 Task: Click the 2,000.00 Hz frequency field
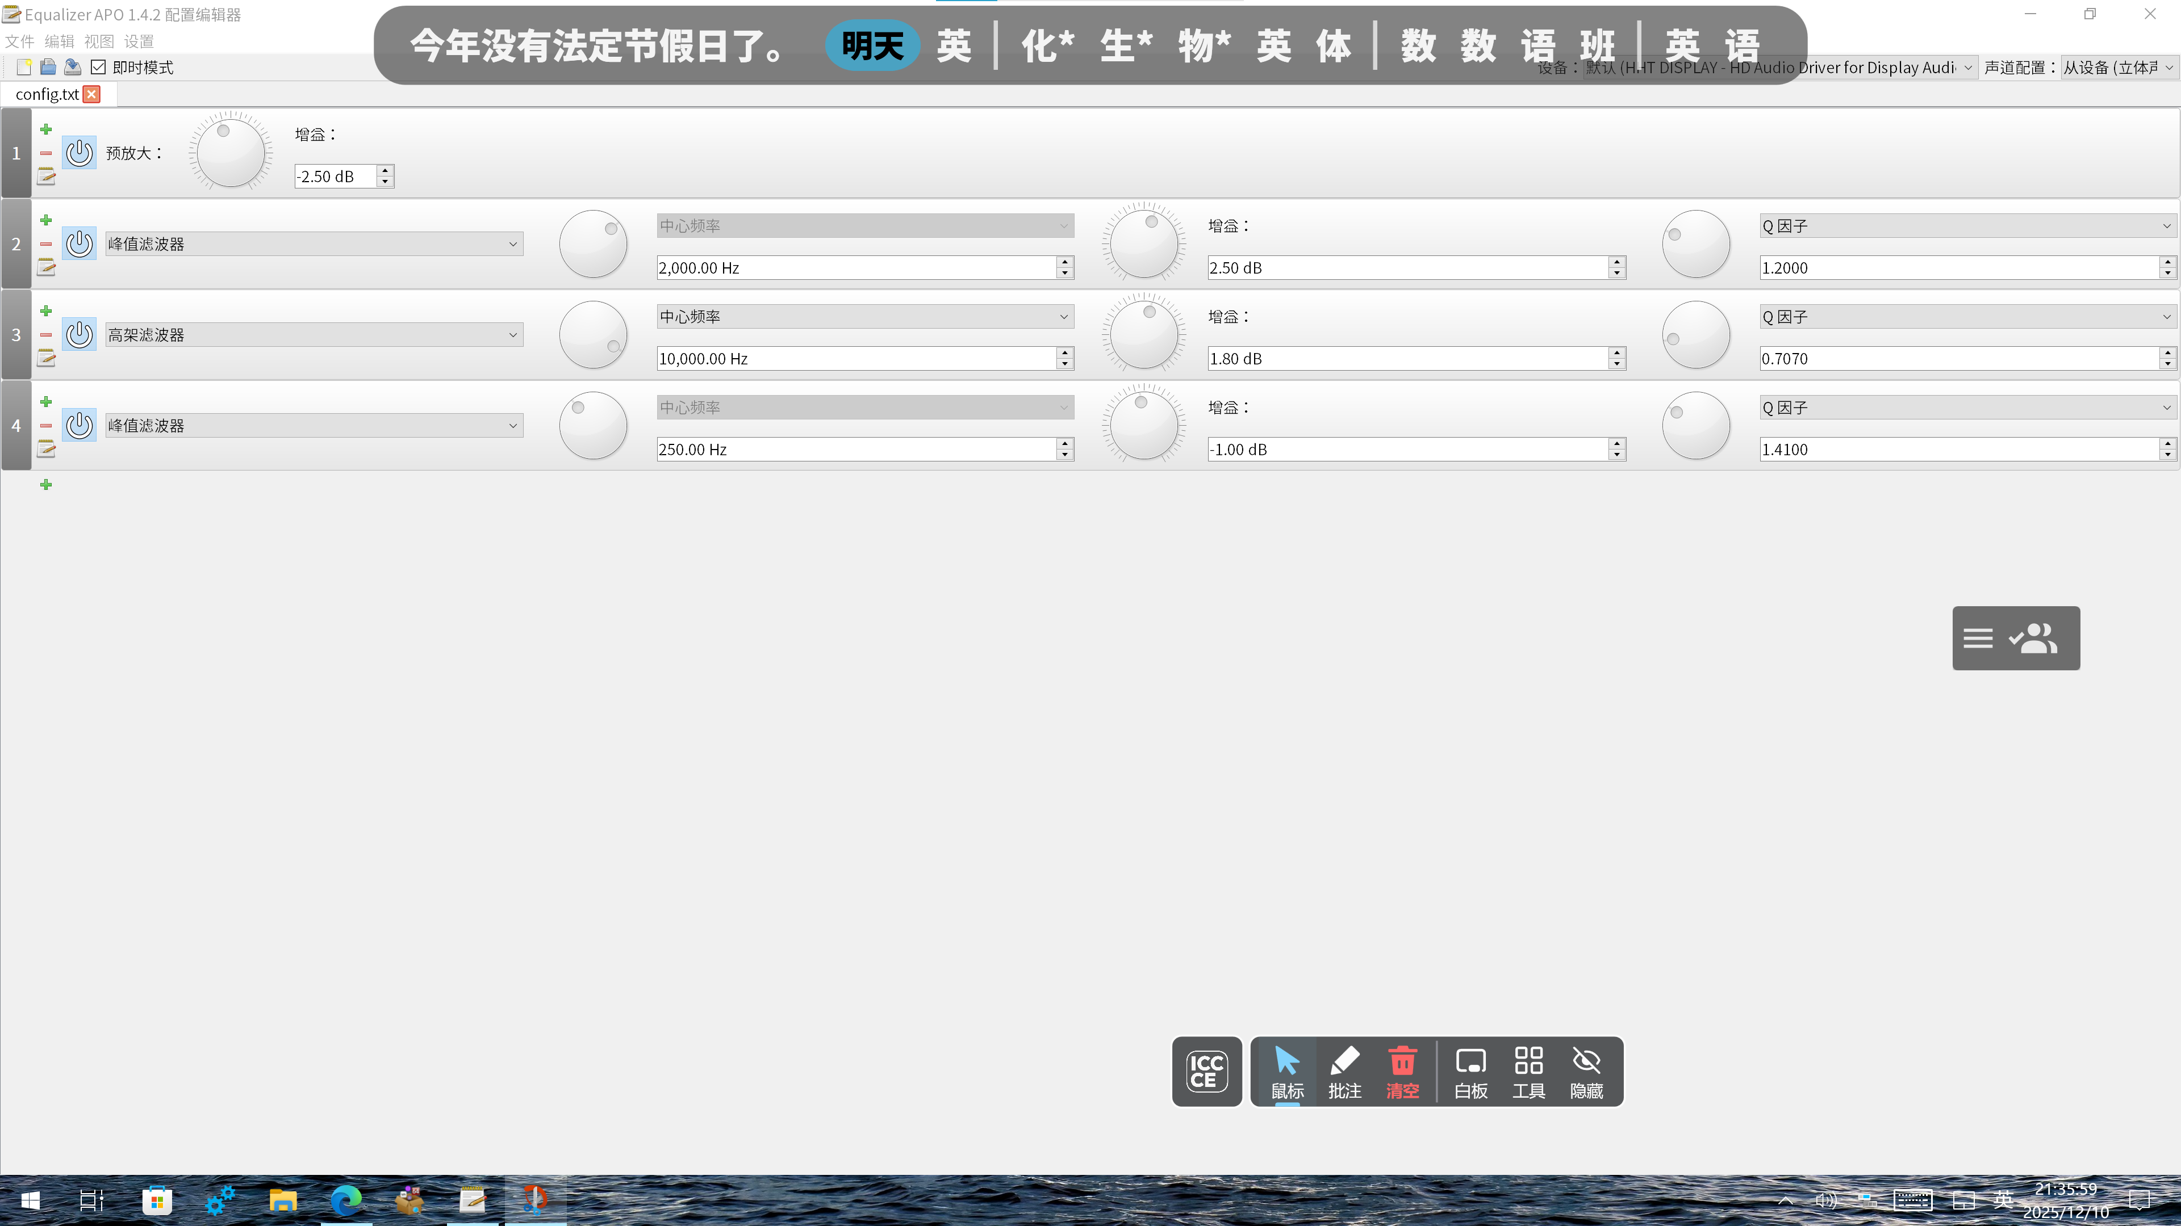(855, 268)
